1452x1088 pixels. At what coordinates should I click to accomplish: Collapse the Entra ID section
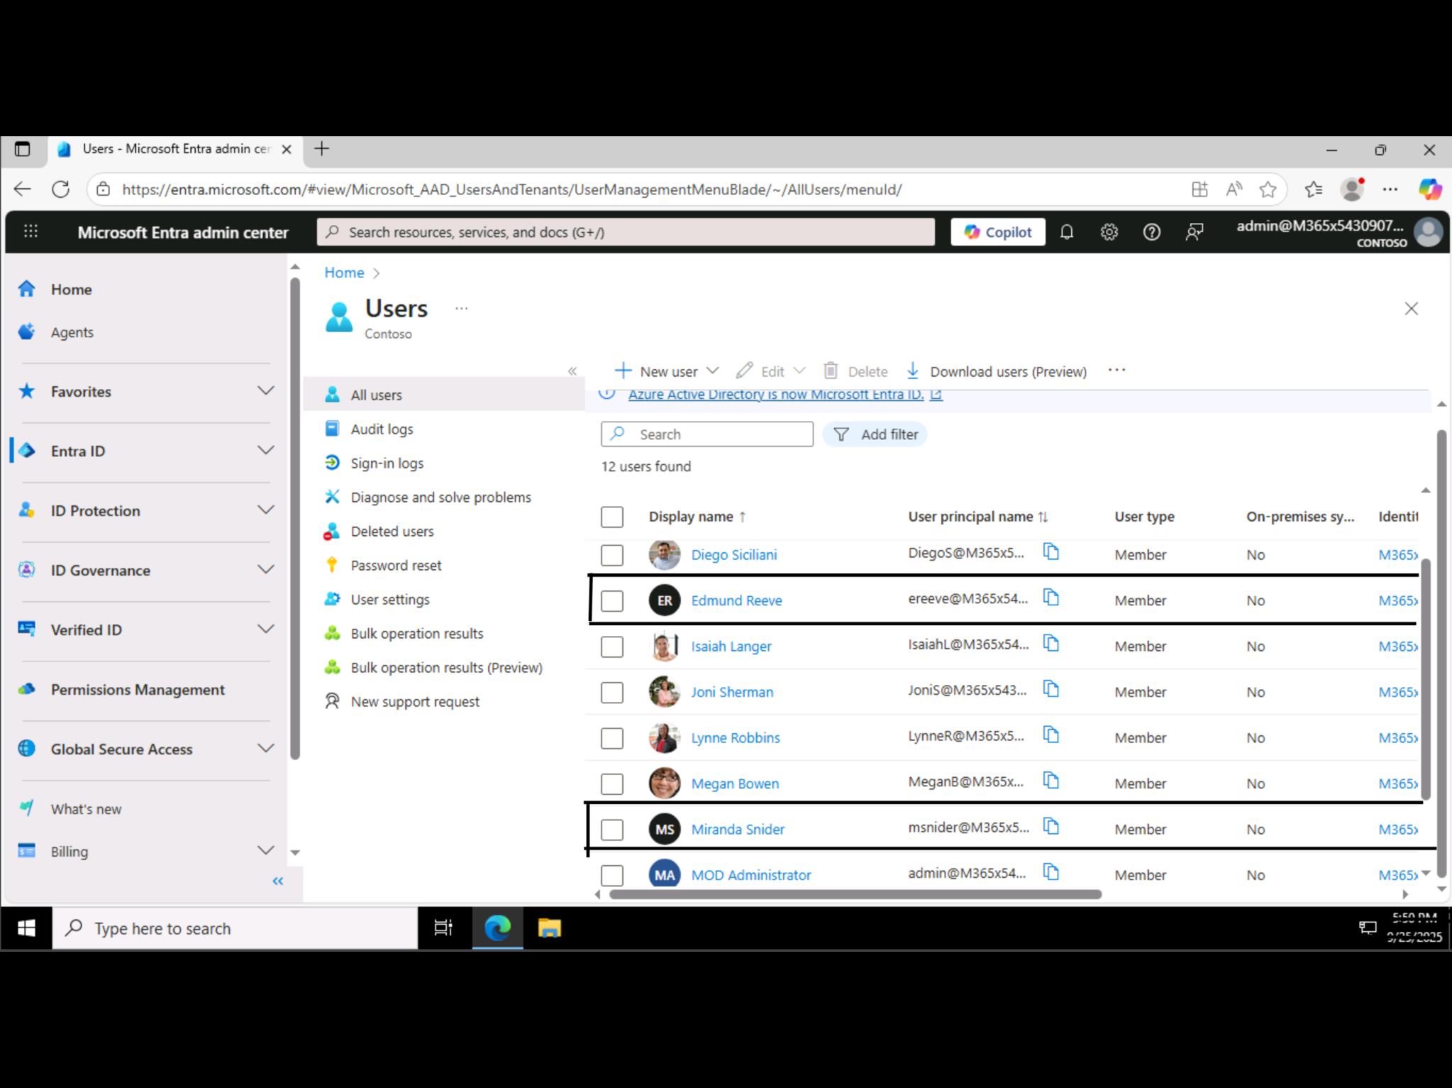coord(266,450)
